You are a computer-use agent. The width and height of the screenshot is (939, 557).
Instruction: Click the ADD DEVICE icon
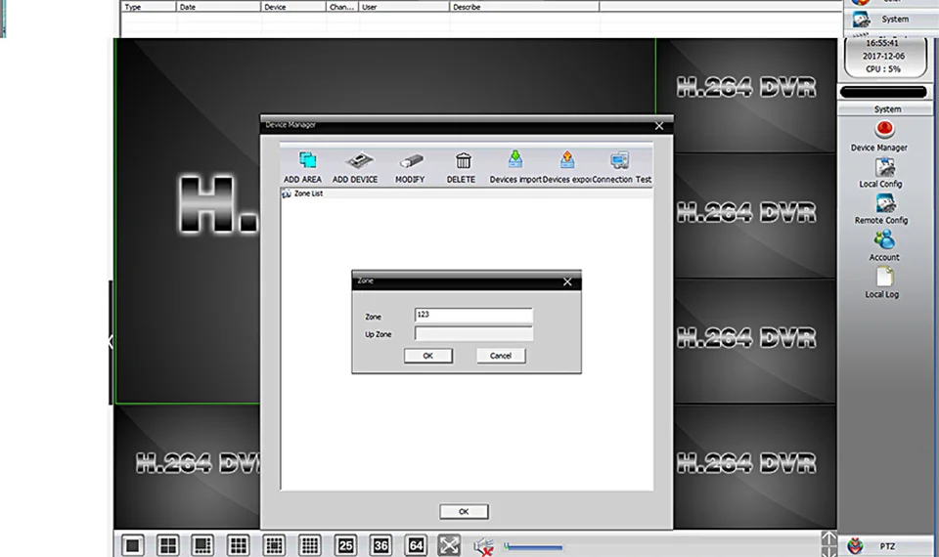coord(358,161)
